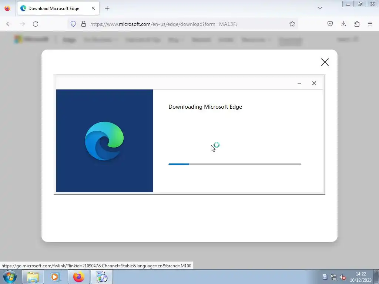This screenshot has height=284, width=379.
Task: Bookmark this page with star icon
Action: coord(292,24)
